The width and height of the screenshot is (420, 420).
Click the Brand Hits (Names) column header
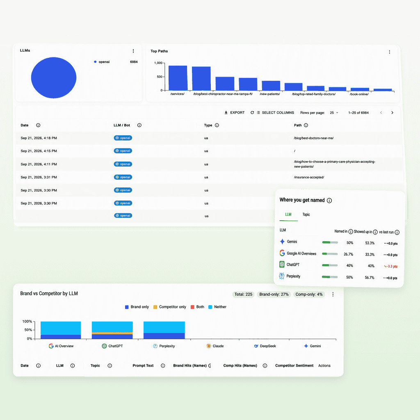[x=190, y=365]
